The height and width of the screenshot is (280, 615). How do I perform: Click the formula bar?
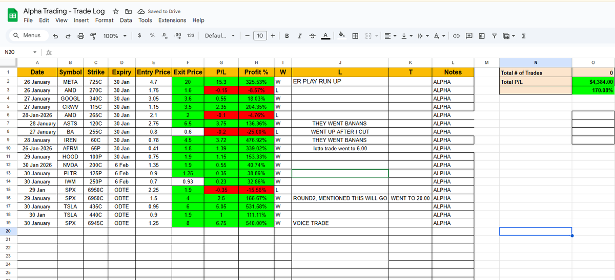333,52
